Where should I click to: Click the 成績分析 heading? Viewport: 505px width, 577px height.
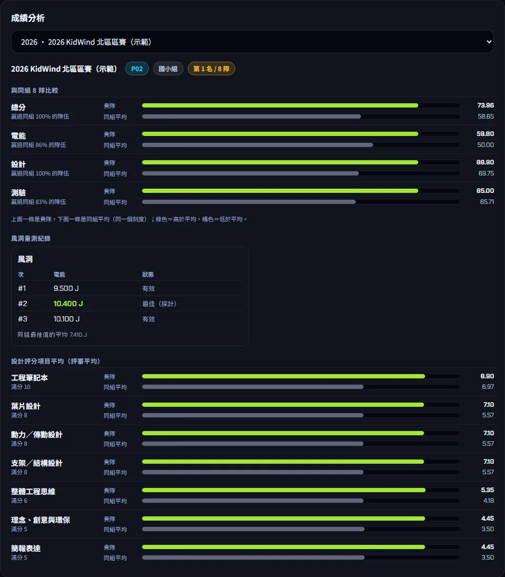pyautogui.click(x=27, y=18)
